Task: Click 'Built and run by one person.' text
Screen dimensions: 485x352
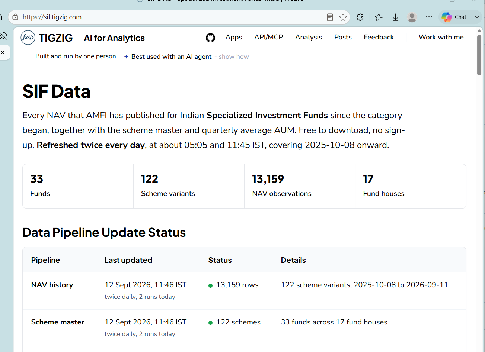Action: coord(76,56)
